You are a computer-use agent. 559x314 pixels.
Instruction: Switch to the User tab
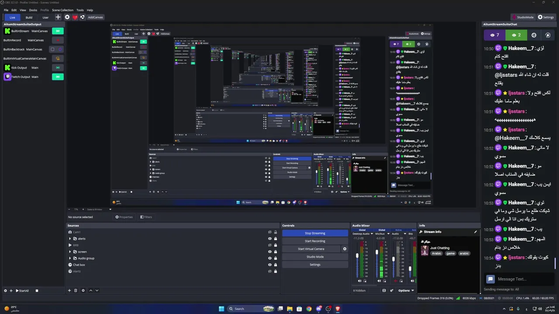(x=45, y=17)
